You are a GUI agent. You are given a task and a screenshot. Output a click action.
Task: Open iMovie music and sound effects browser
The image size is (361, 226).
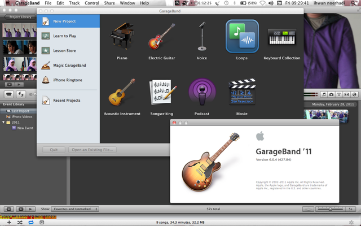(324, 94)
